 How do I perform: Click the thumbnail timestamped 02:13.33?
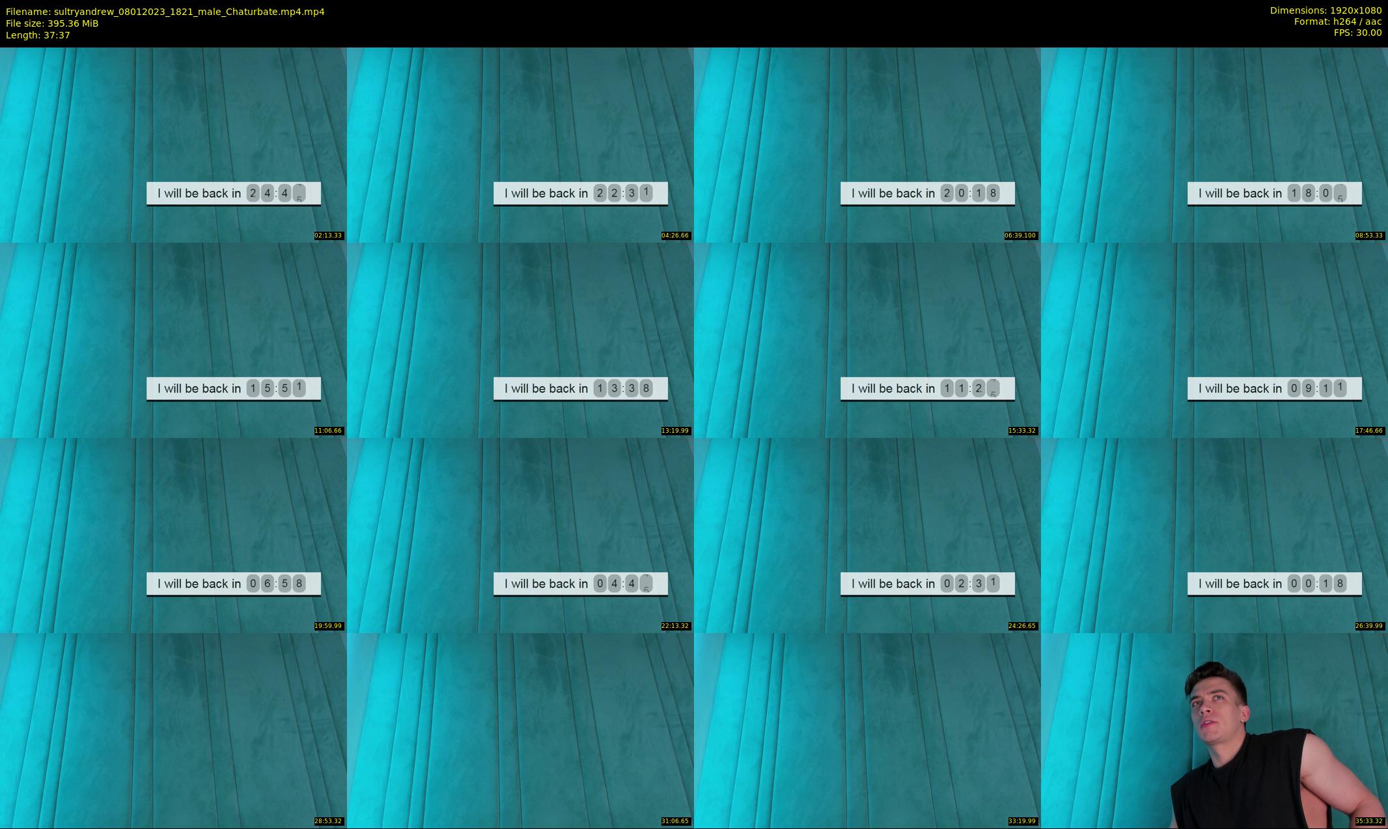pos(173,144)
